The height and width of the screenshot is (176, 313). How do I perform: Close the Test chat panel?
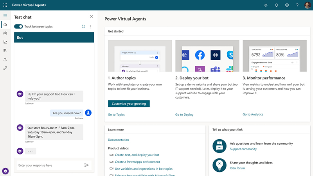coord(92,17)
